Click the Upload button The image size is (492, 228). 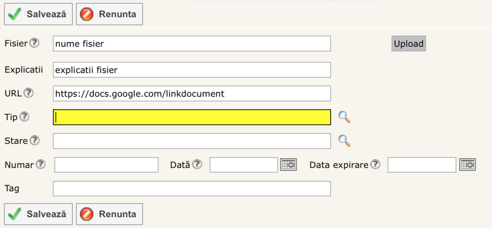[x=408, y=44]
